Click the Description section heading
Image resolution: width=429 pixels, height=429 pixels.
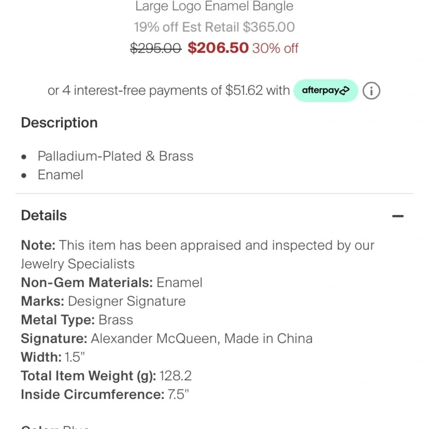point(59,123)
